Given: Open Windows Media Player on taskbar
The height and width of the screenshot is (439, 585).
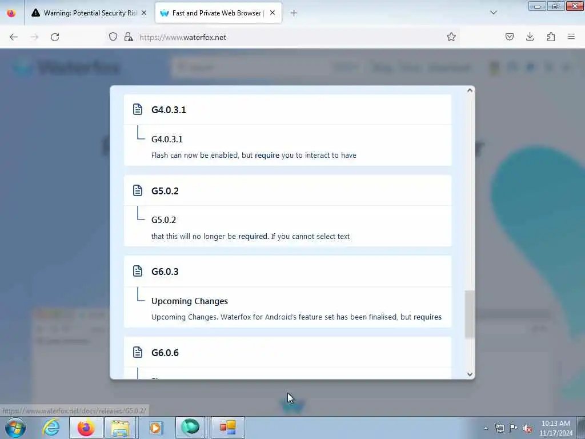Looking at the screenshot, I should point(155,428).
